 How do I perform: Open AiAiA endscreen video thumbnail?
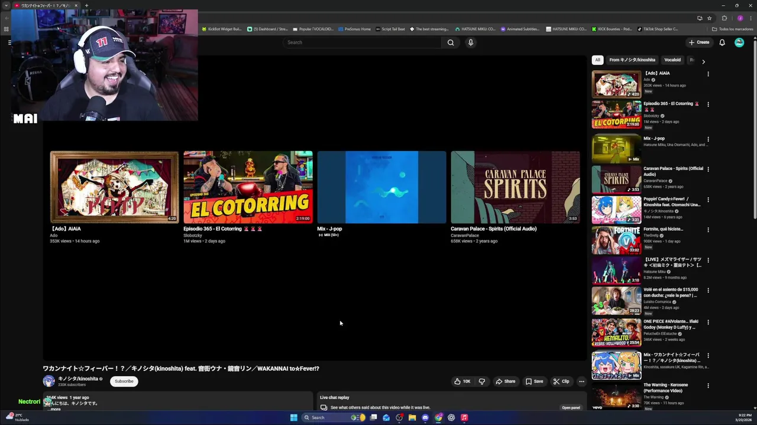[114, 187]
